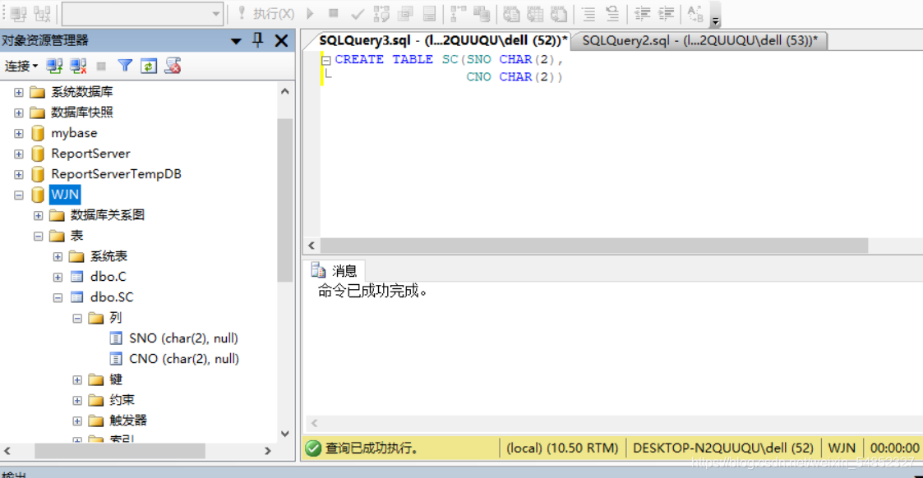Click the Results to Text icon
This screenshot has height=478, width=923.
[511, 13]
